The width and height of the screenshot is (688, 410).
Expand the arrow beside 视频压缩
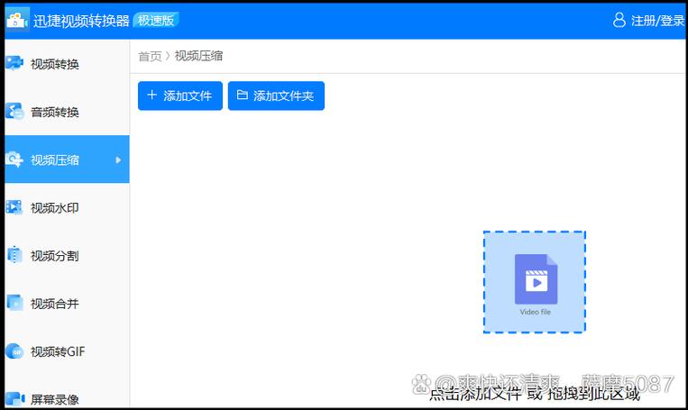(118, 160)
